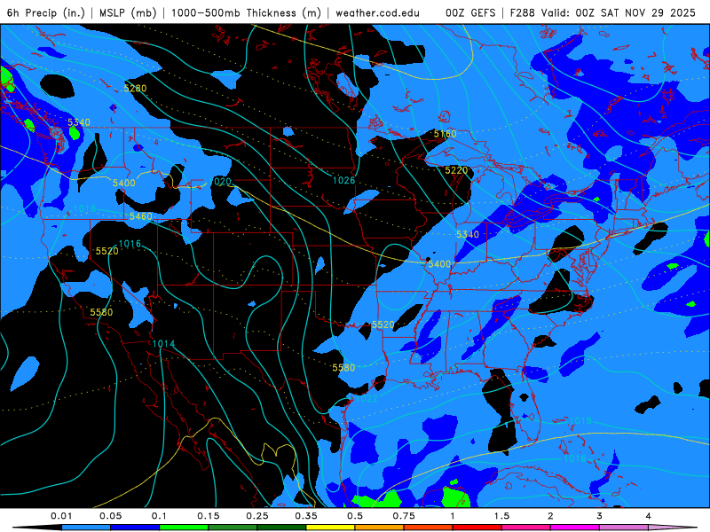The height and width of the screenshot is (532, 710).
Task: Click the 0.05 legend value
Action: [110, 516]
